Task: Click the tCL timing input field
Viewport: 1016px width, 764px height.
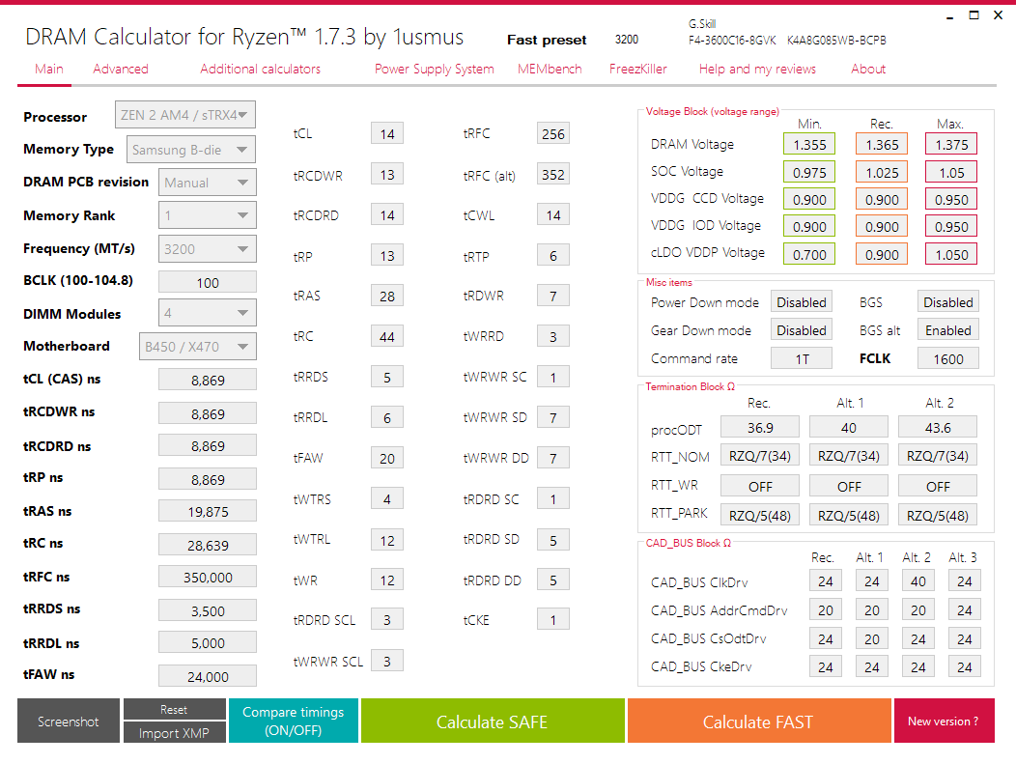Action: point(386,133)
